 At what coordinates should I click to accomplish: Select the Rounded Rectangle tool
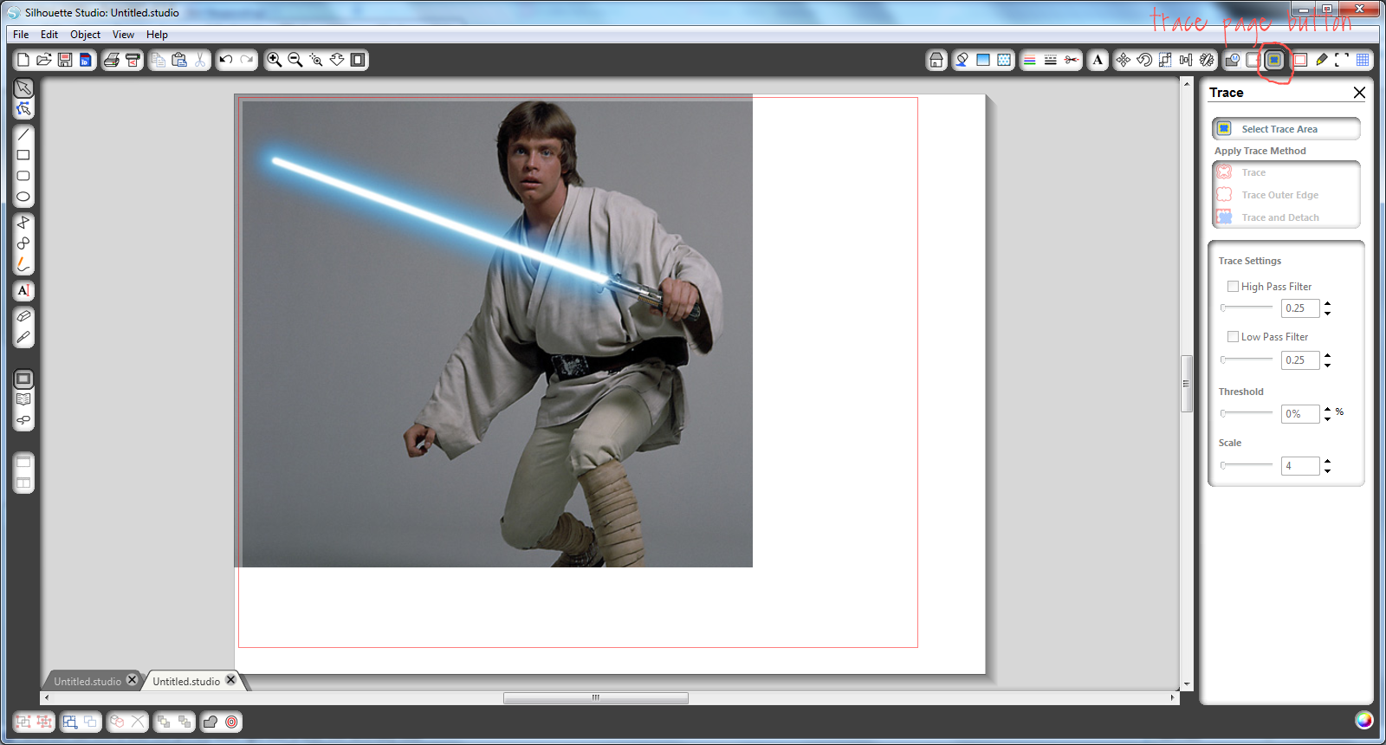click(23, 176)
